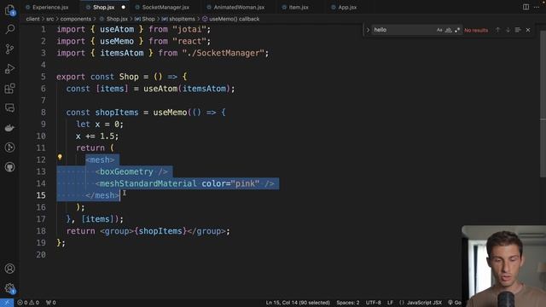Click 'x += 1.5;' on line 10
This screenshot has width=546, height=307.
pos(97,136)
